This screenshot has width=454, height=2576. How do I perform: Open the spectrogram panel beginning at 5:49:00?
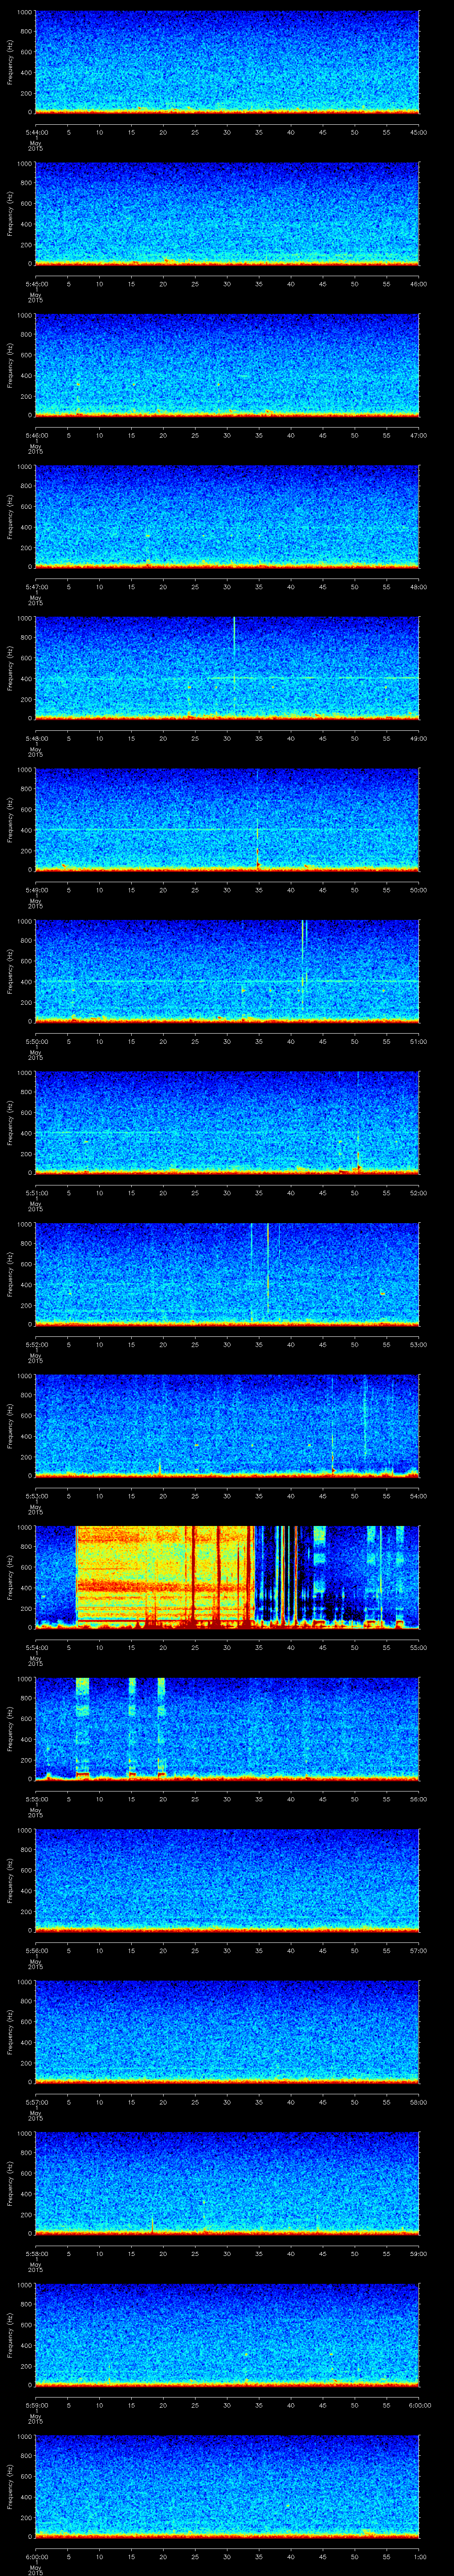tap(227, 819)
